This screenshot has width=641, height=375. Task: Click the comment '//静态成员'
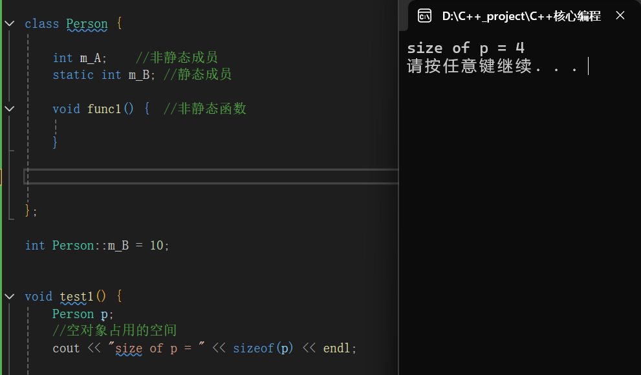pyautogui.click(x=197, y=74)
